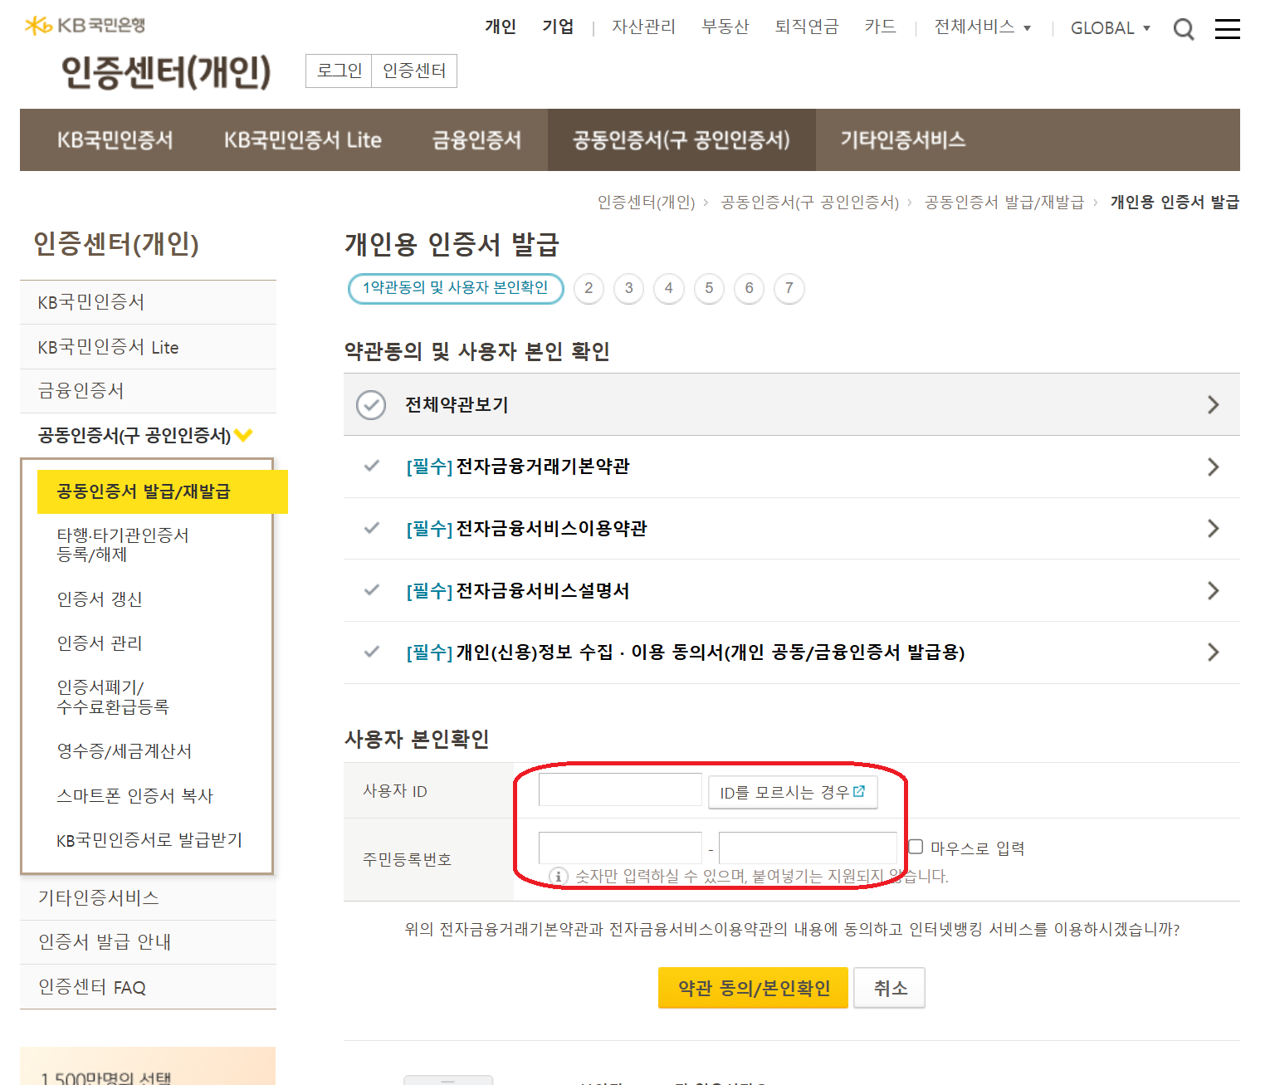Toggle the checkmark beside 전자금융서비스이용약관
This screenshot has height=1085, width=1275.
pyautogui.click(x=370, y=529)
